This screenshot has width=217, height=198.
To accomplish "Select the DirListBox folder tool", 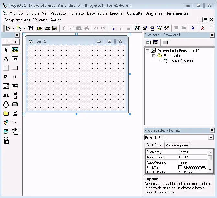I will point(6,113).
